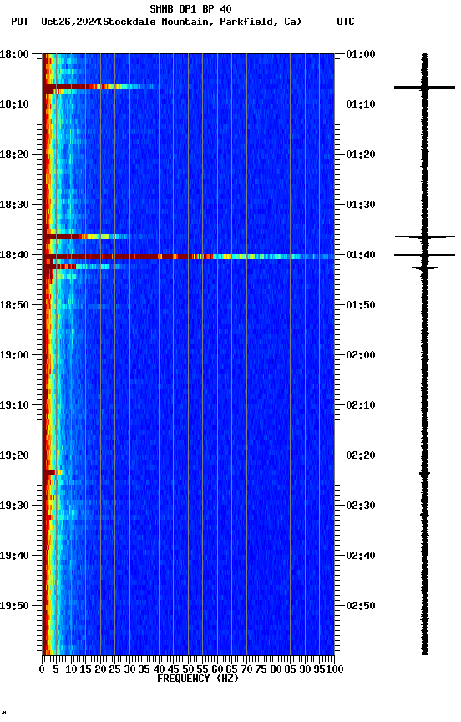Click the Oct26,2024 date text

70,22
